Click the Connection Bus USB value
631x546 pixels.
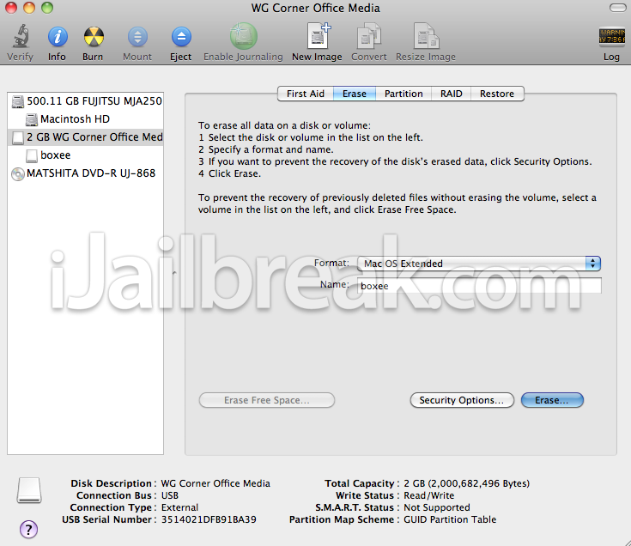pos(170,495)
